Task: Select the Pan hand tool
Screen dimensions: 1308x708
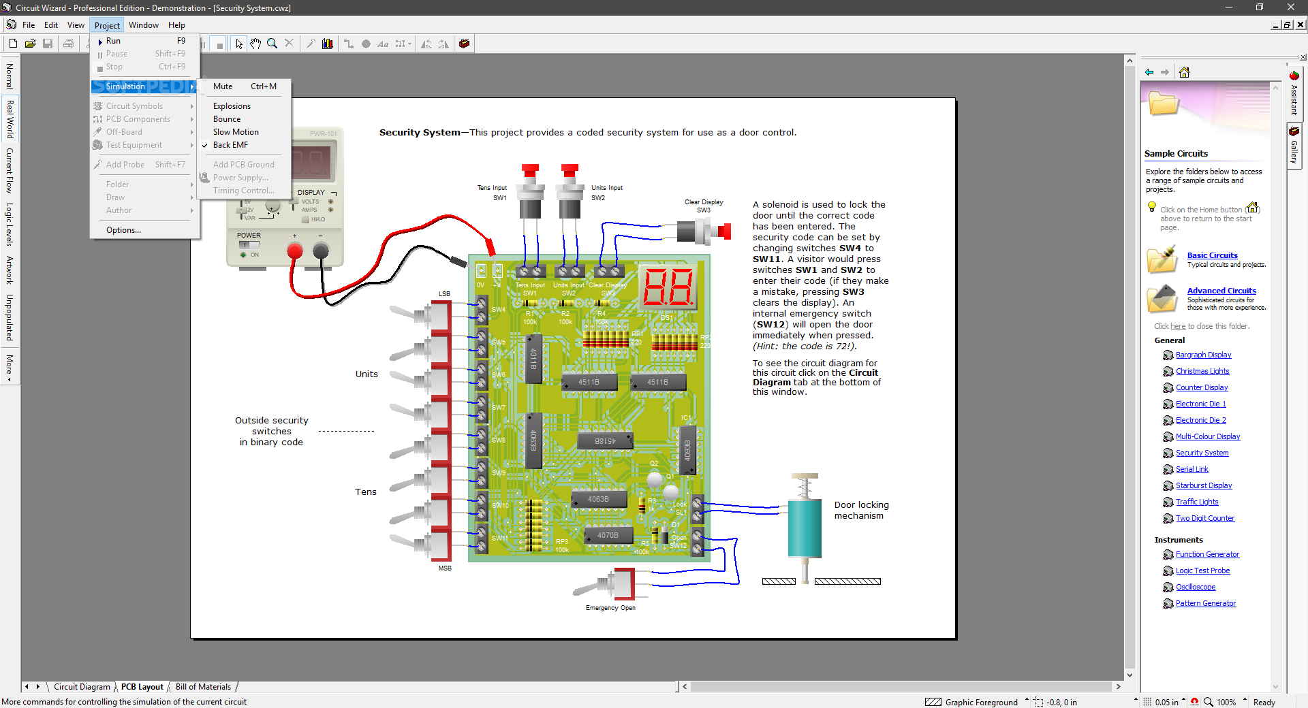Action: pyautogui.click(x=255, y=44)
